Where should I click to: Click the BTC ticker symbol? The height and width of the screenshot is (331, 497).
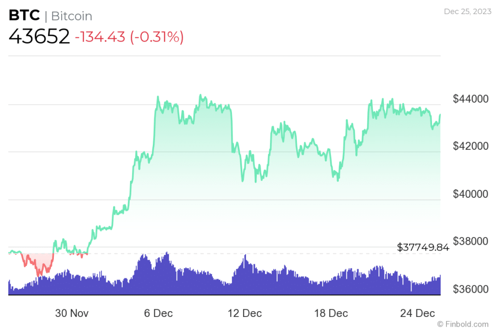(24, 16)
